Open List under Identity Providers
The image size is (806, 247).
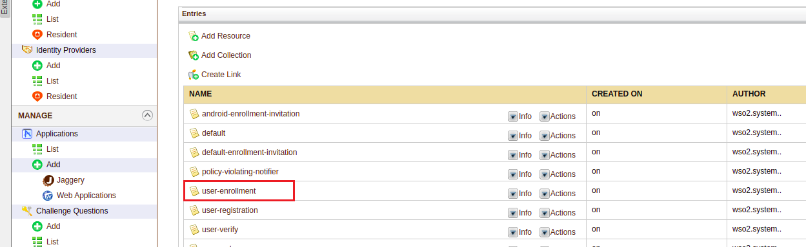coord(52,81)
